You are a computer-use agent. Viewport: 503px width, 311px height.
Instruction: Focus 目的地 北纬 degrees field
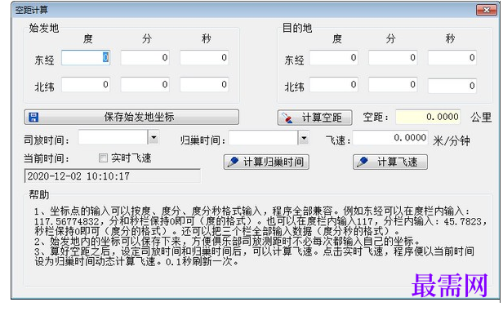334,85
